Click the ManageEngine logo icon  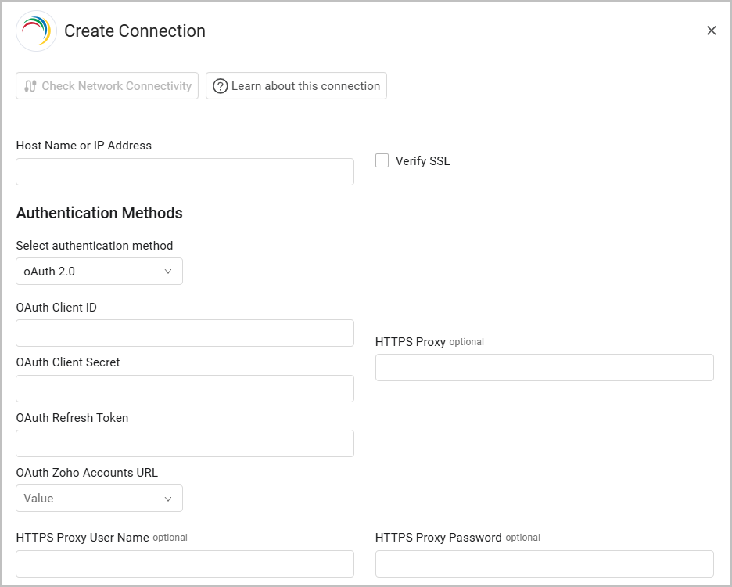[36, 31]
